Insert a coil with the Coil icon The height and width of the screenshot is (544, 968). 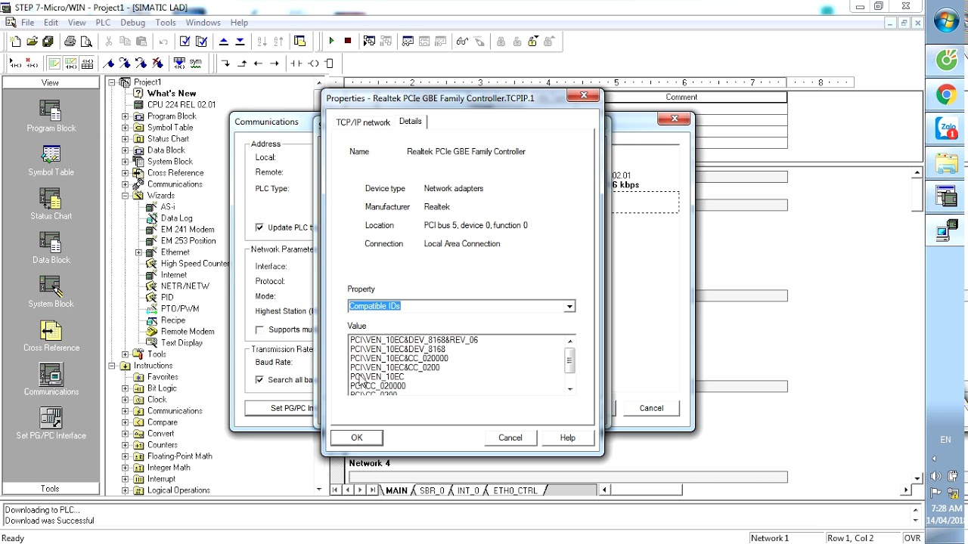coord(313,63)
